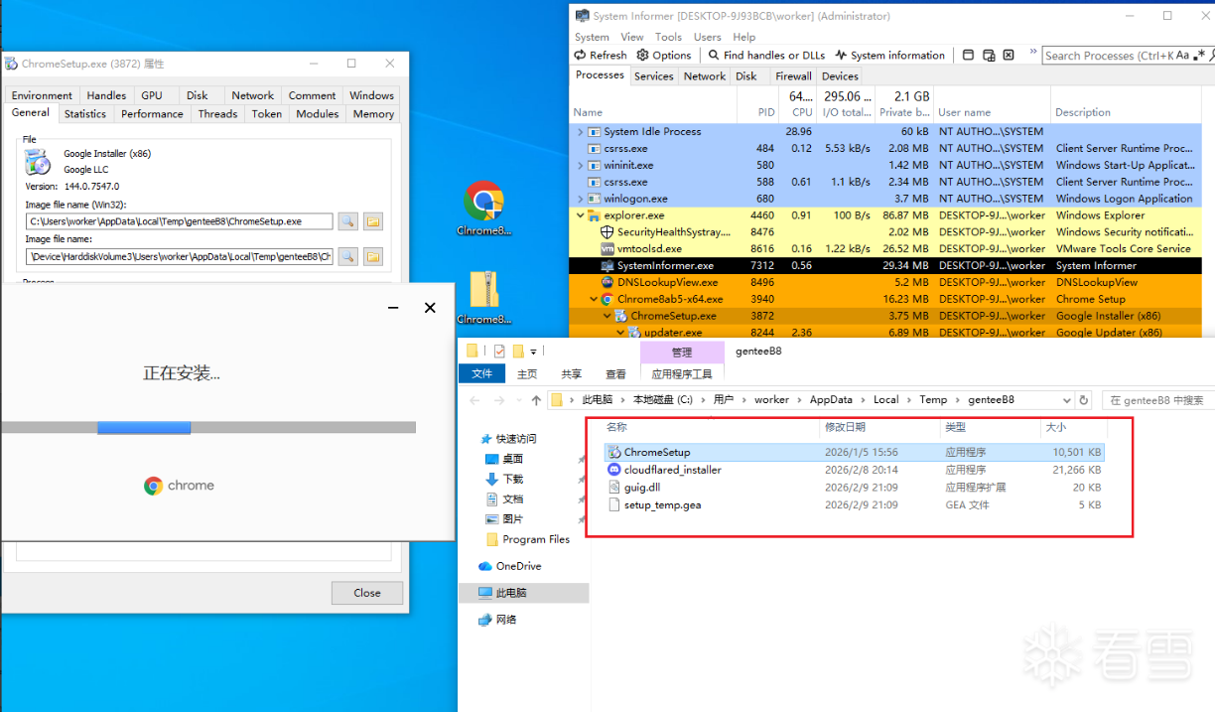
Task: Select cloudflared_installer file
Action: pos(855,470)
